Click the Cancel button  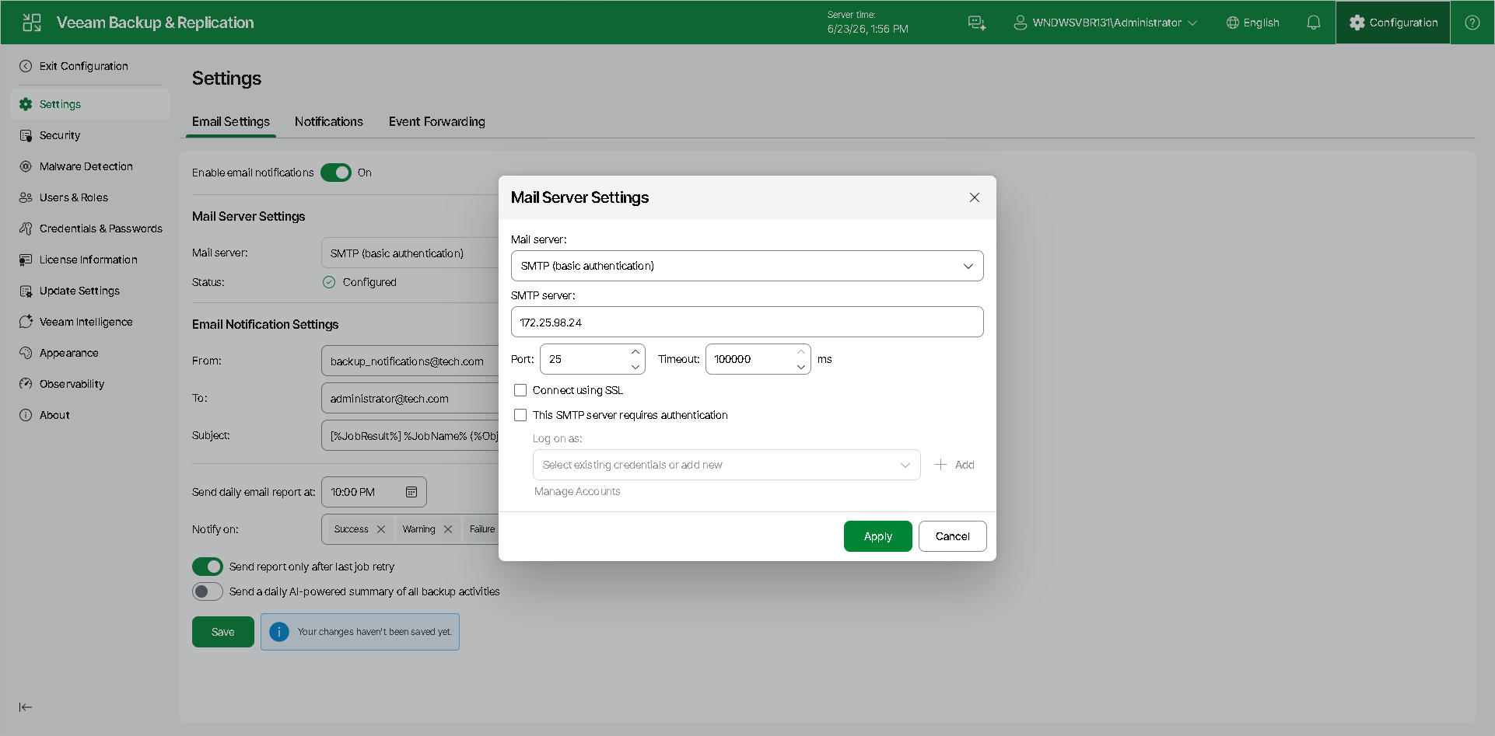pyautogui.click(x=953, y=536)
